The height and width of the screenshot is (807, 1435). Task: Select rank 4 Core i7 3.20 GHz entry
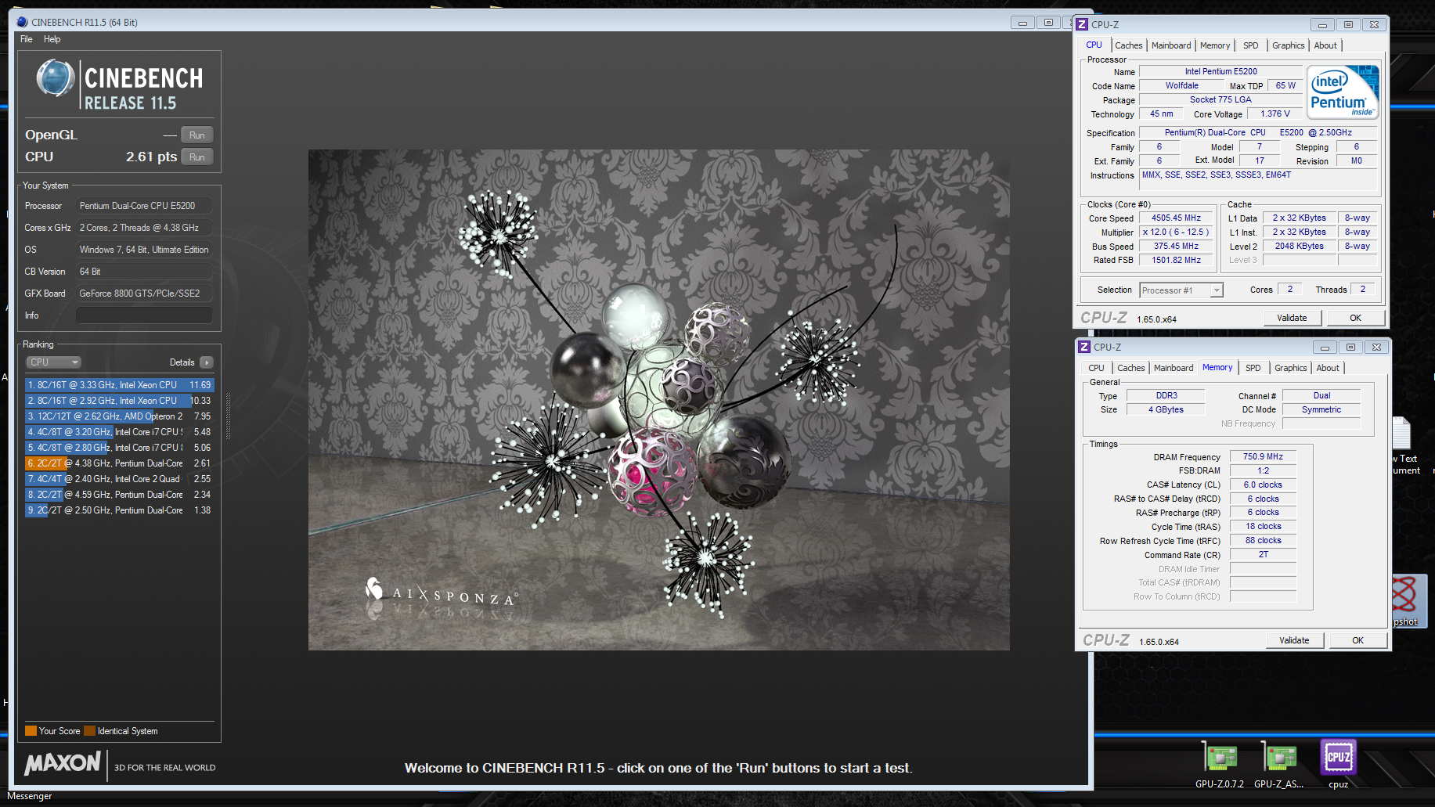119,432
